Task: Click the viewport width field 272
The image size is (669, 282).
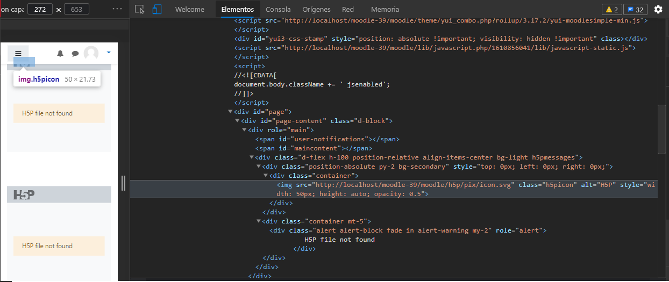Action: coord(40,9)
